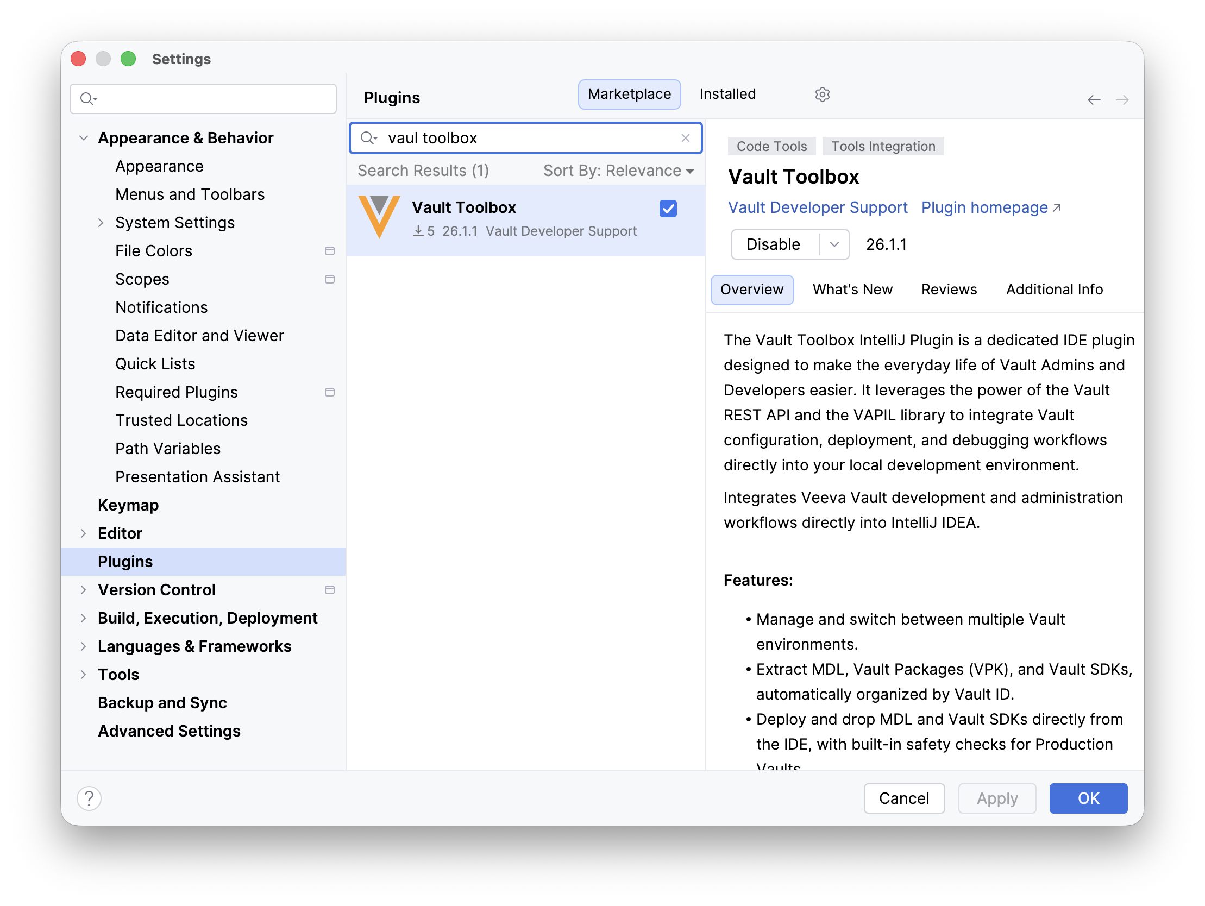
Task: Select Required Plugins item
Action: [x=177, y=392]
